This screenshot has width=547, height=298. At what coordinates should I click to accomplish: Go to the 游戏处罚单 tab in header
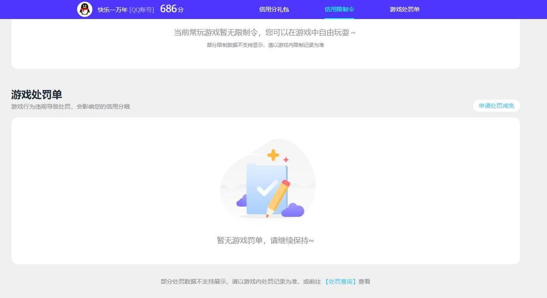click(404, 9)
